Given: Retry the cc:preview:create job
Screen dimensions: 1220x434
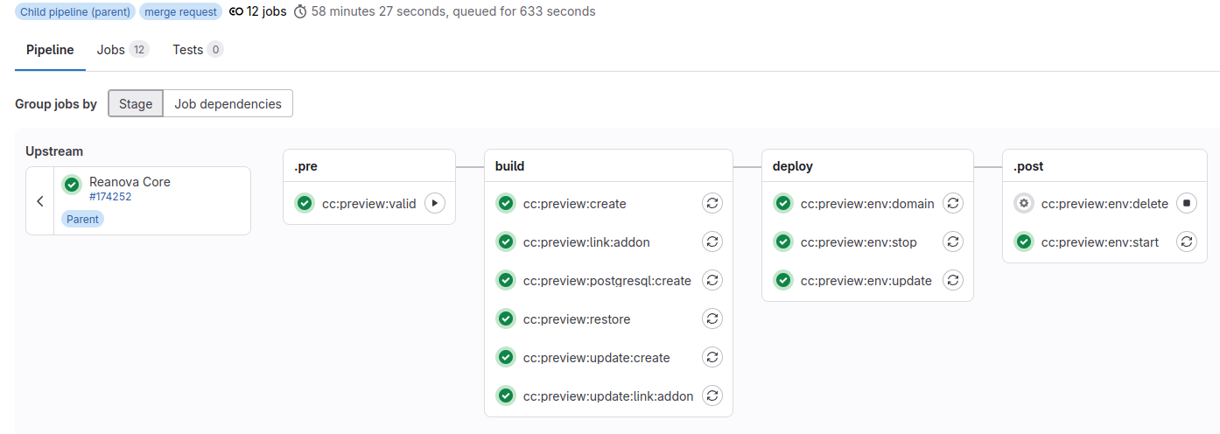Looking at the screenshot, I should [712, 203].
